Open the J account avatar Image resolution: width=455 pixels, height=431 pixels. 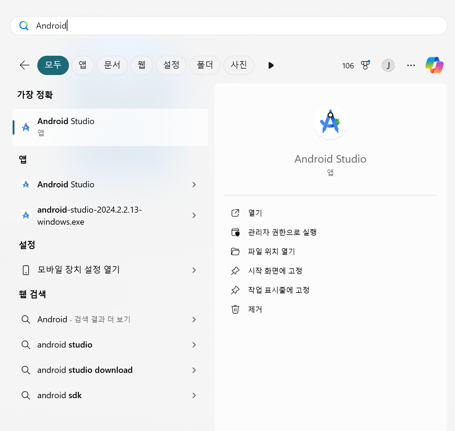pos(388,65)
